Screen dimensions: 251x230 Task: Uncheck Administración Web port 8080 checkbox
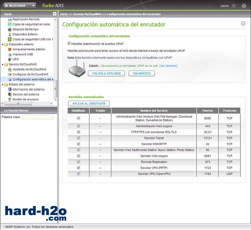click(78, 118)
